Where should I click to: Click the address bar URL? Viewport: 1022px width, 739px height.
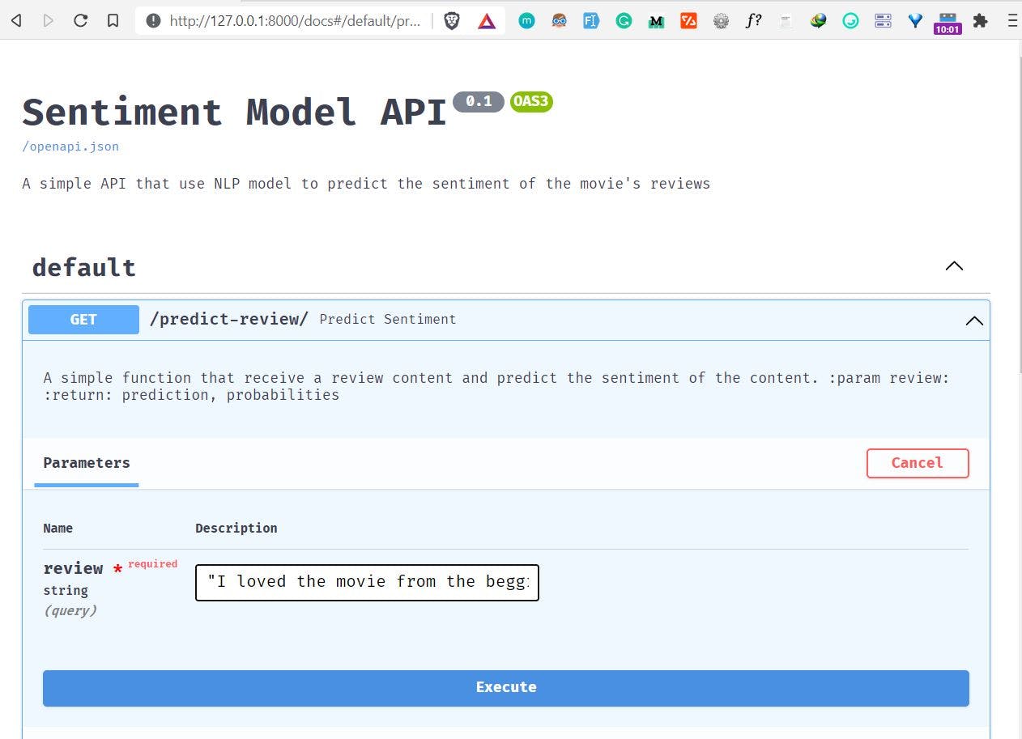(295, 21)
